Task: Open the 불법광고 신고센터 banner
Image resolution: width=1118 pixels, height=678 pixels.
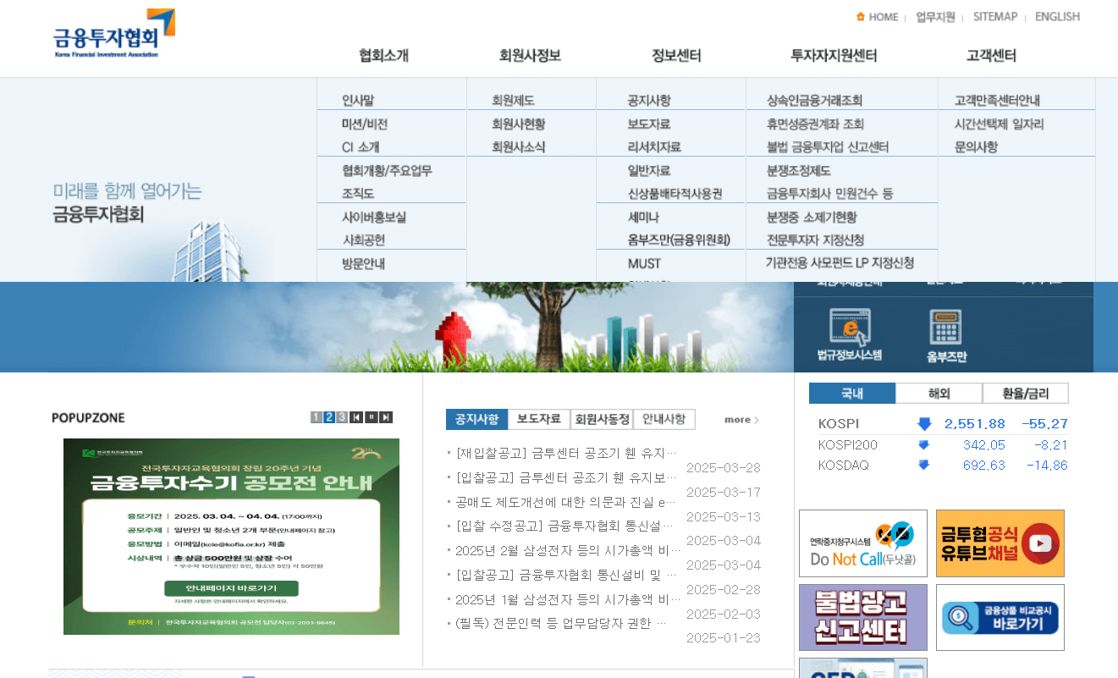Action: 862,617
